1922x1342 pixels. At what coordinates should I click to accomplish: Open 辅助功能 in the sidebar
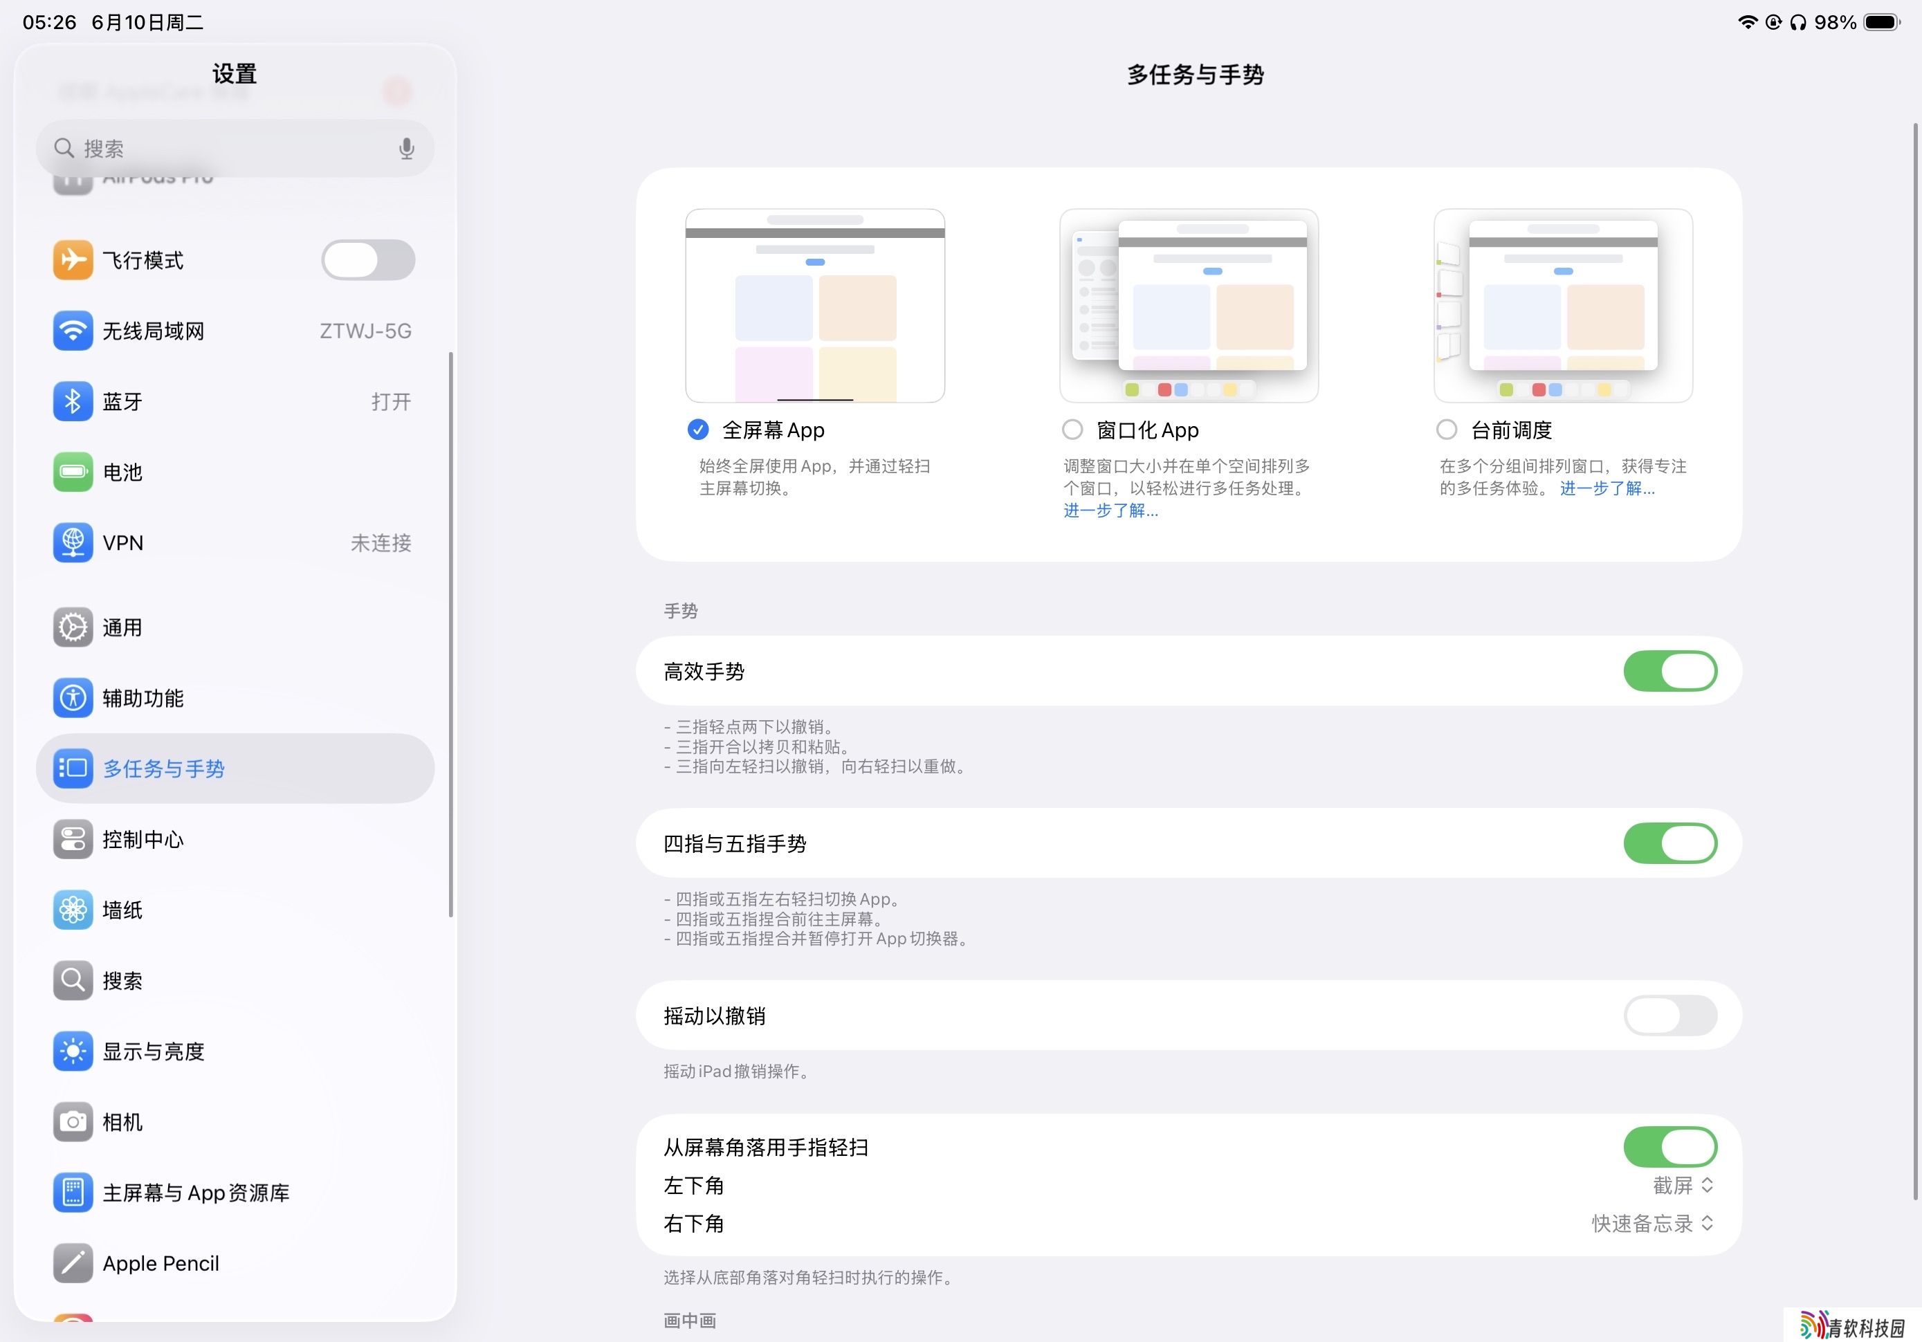[143, 697]
